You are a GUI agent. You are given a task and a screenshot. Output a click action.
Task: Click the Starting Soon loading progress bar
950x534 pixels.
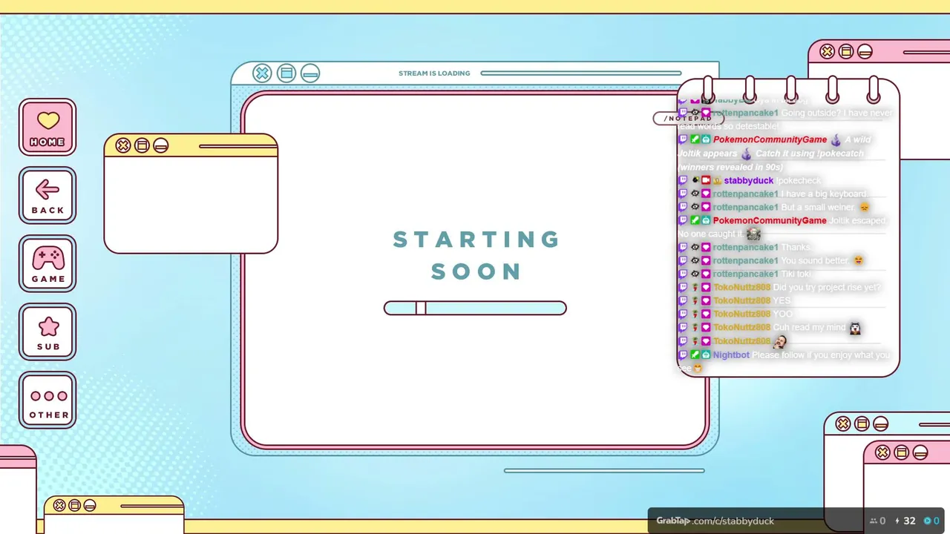coord(475,308)
